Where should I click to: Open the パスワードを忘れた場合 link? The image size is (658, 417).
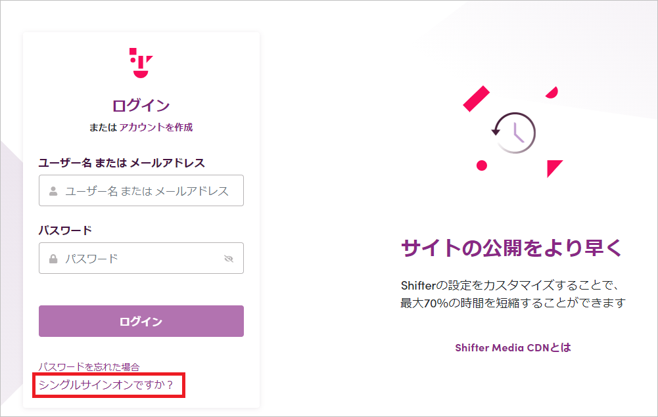click(x=89, y=367)
